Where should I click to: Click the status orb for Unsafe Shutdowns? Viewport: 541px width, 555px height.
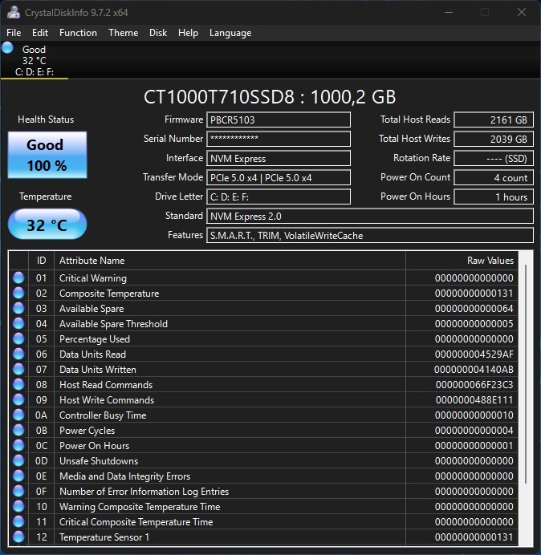pos(18,461)
